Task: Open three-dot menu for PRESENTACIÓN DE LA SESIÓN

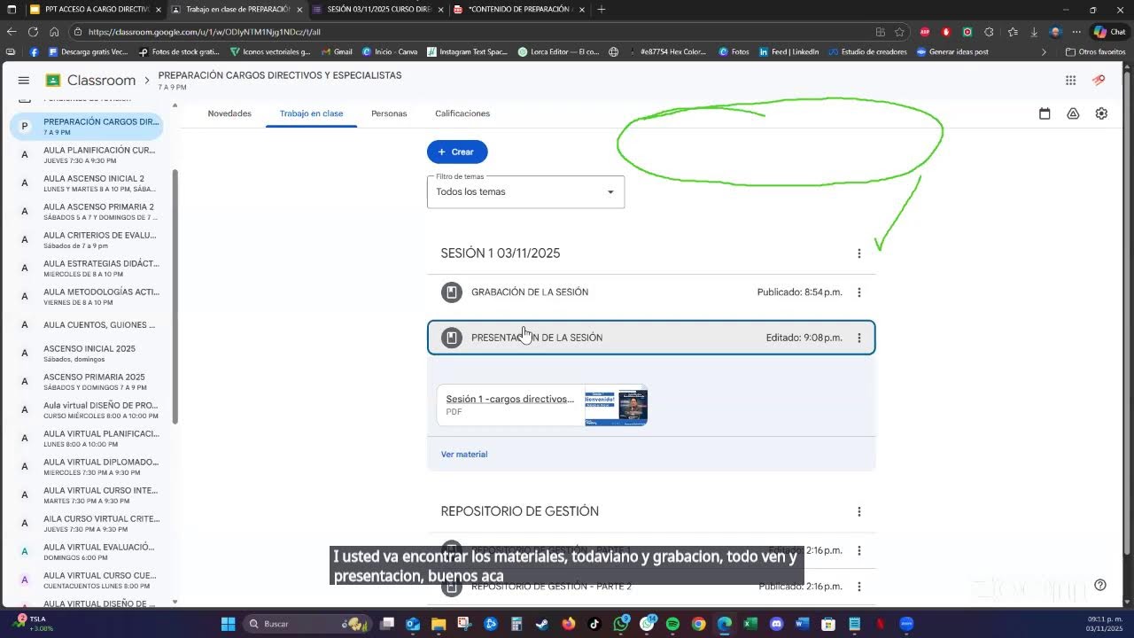Action: coord(858,338)
